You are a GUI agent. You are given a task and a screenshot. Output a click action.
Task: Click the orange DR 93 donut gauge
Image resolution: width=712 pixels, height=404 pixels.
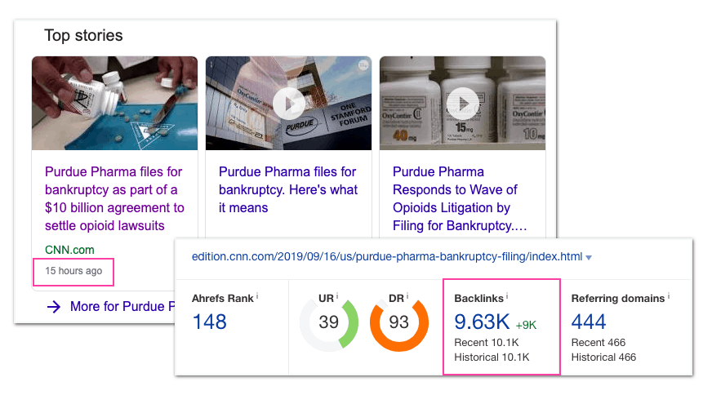point(398,322)
